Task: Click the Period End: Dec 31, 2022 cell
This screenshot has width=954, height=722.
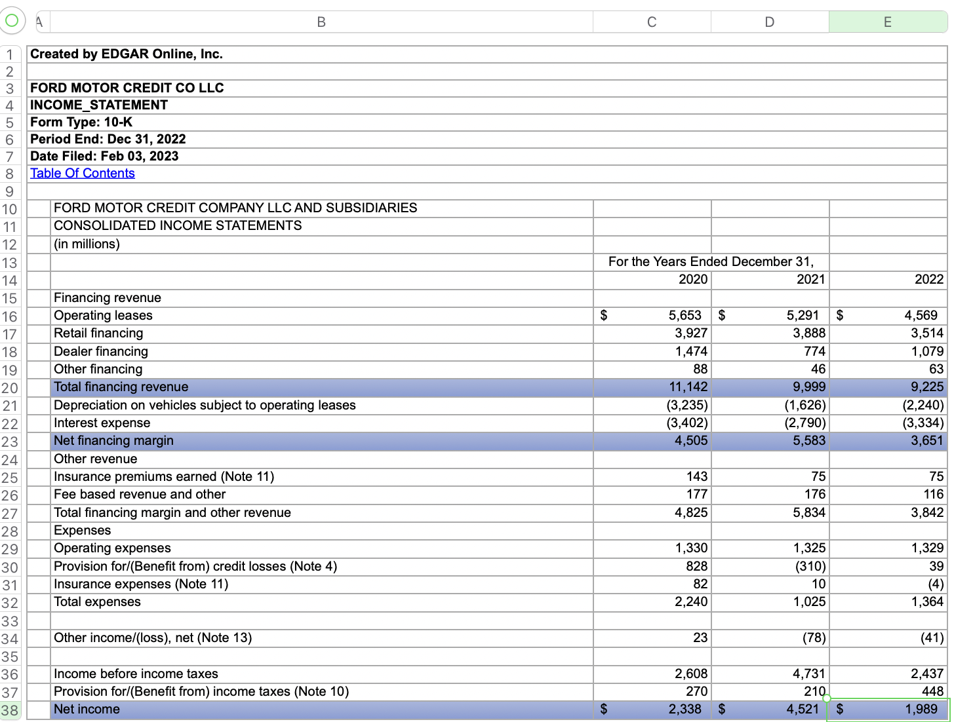Action: pos(106,139)
